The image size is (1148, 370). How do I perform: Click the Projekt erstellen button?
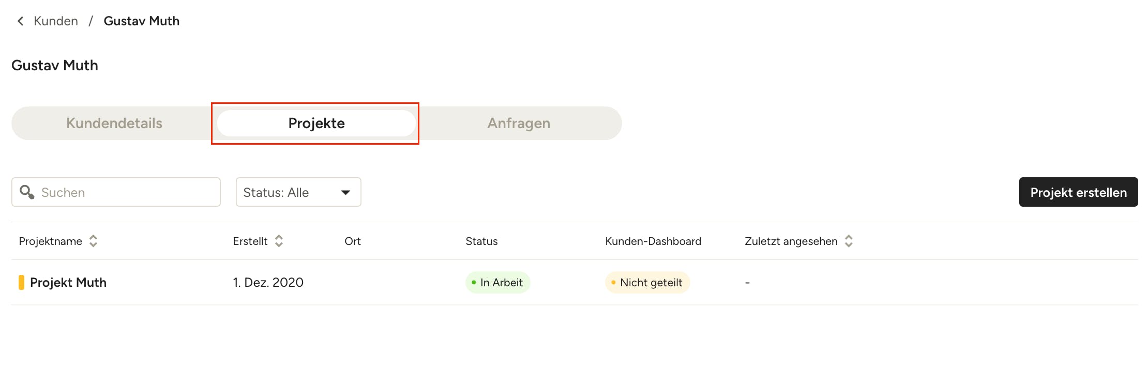point(1078,192)
